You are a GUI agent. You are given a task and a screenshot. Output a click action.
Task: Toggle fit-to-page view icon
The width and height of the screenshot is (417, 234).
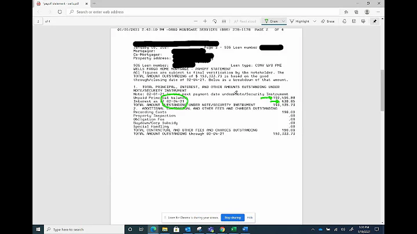tap(224, 21)
